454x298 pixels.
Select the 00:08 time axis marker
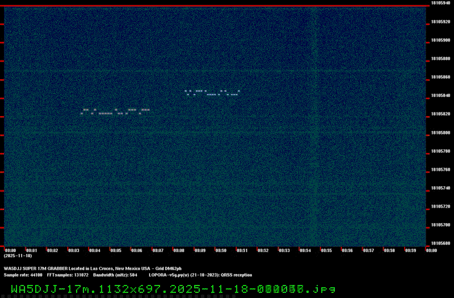[x=179, y=250]
